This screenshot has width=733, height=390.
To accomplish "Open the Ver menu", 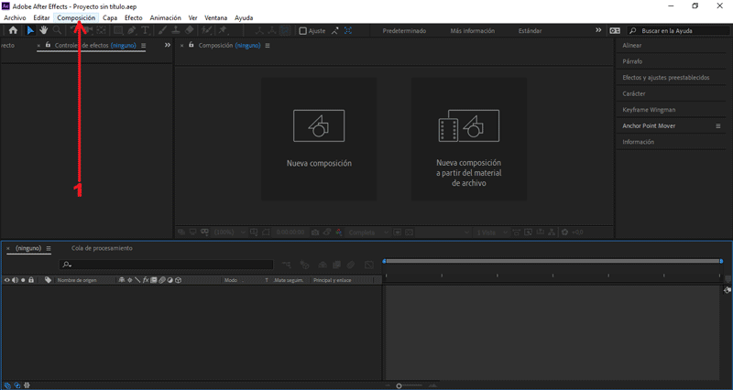I will (193, 17).
